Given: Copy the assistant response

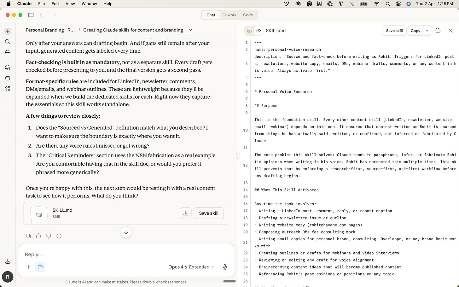Looking at the screenshot, I should pyautogui.click(x=28, y=236).
